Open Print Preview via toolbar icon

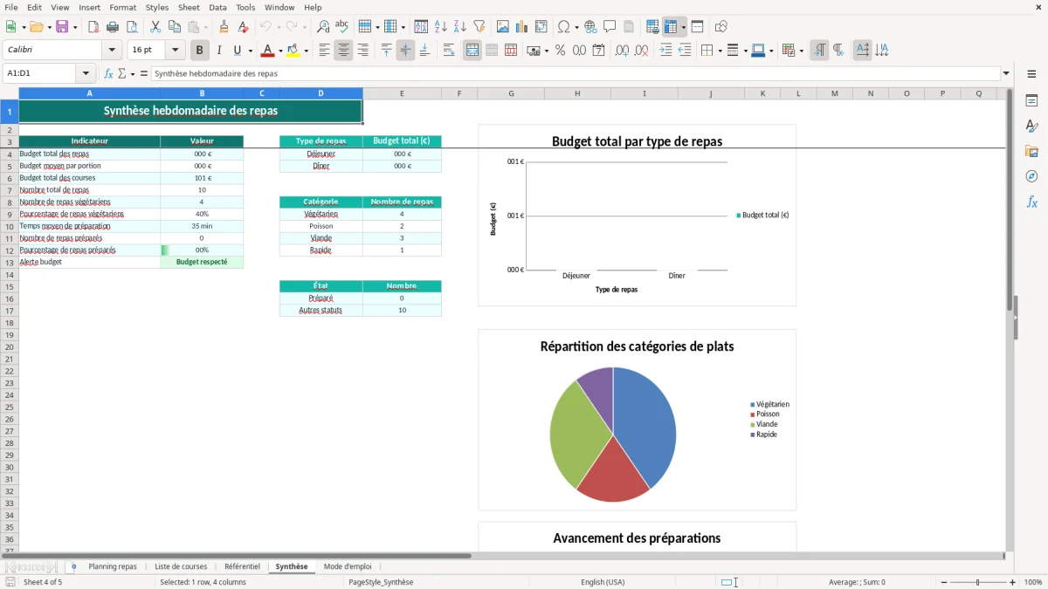(132, 27)
